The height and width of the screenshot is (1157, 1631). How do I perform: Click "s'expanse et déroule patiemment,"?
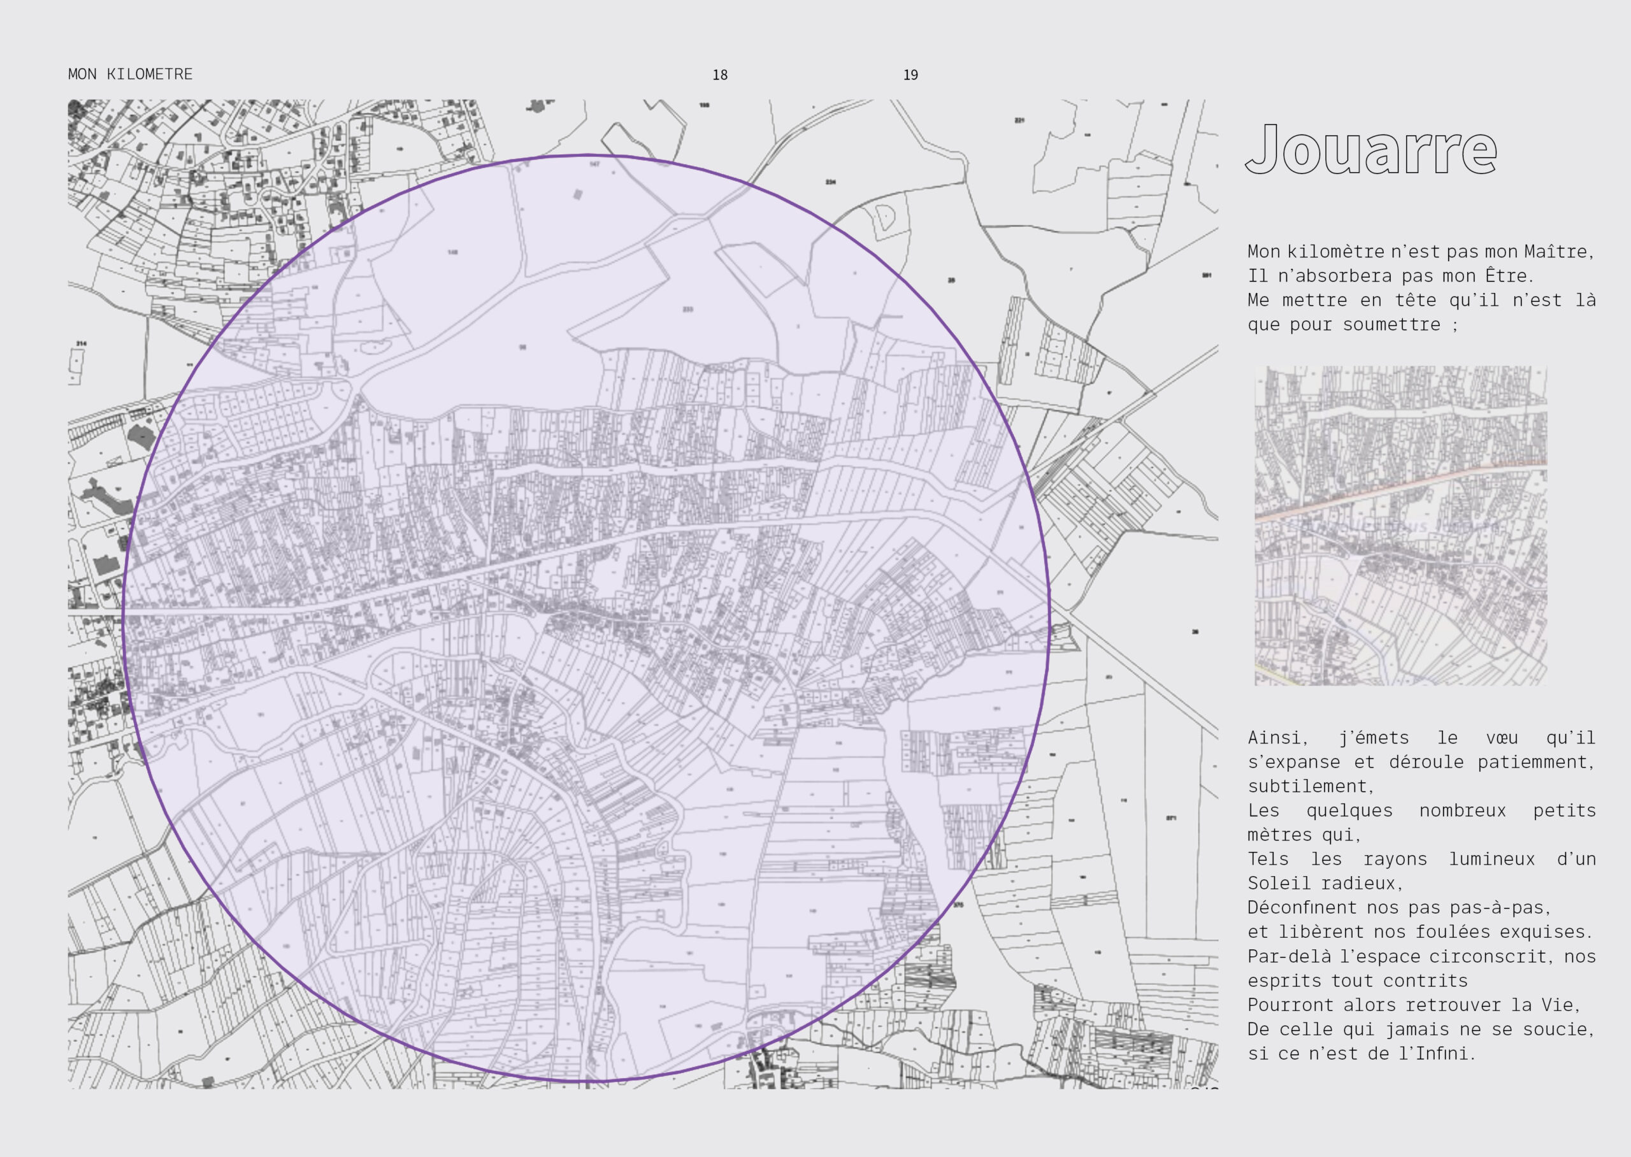[1421, 763]
